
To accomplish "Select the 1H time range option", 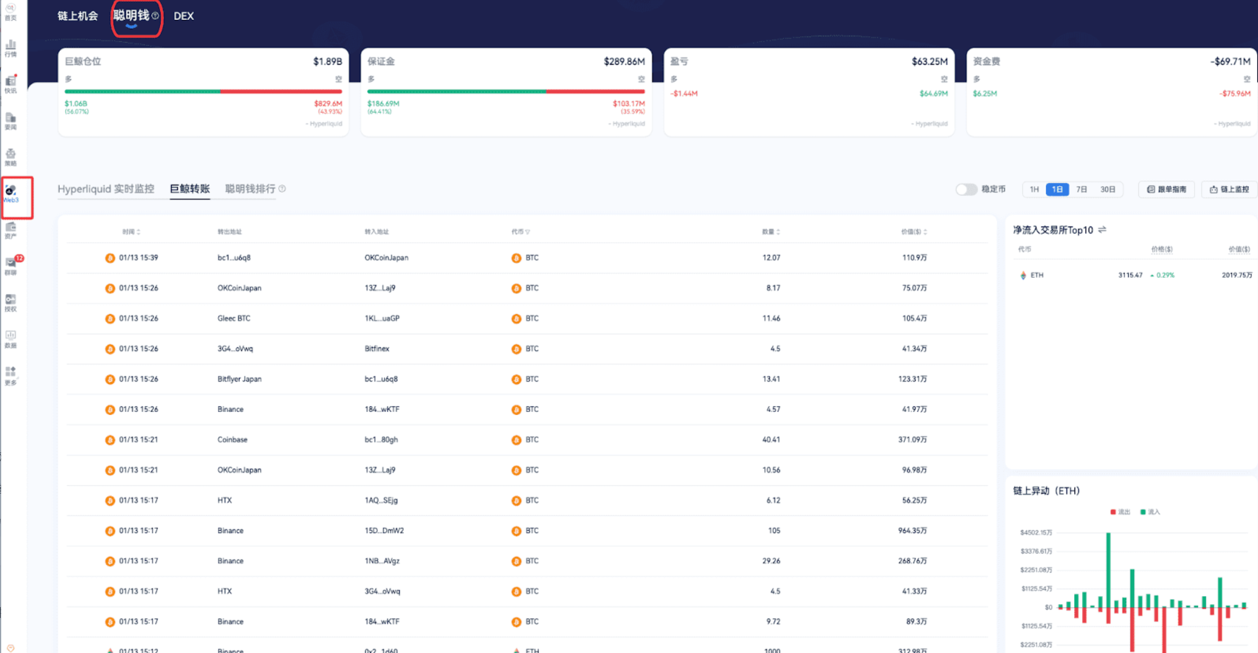I will 1034,189.
